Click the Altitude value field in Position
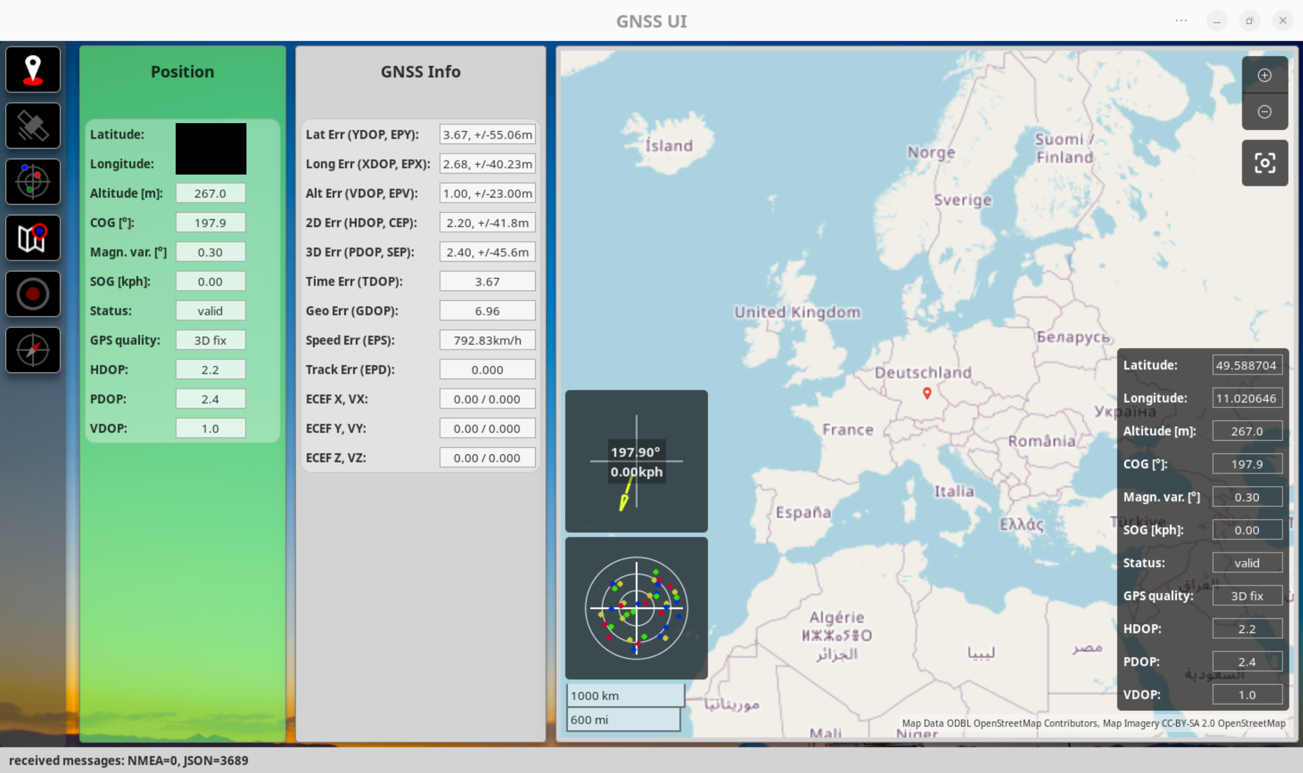Screen dimensions: 1303x773 (x=210, y=193)
